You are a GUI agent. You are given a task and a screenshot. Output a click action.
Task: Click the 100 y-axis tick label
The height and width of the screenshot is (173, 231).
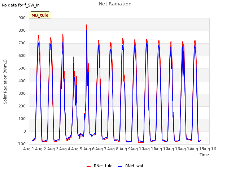click(22, 119)
